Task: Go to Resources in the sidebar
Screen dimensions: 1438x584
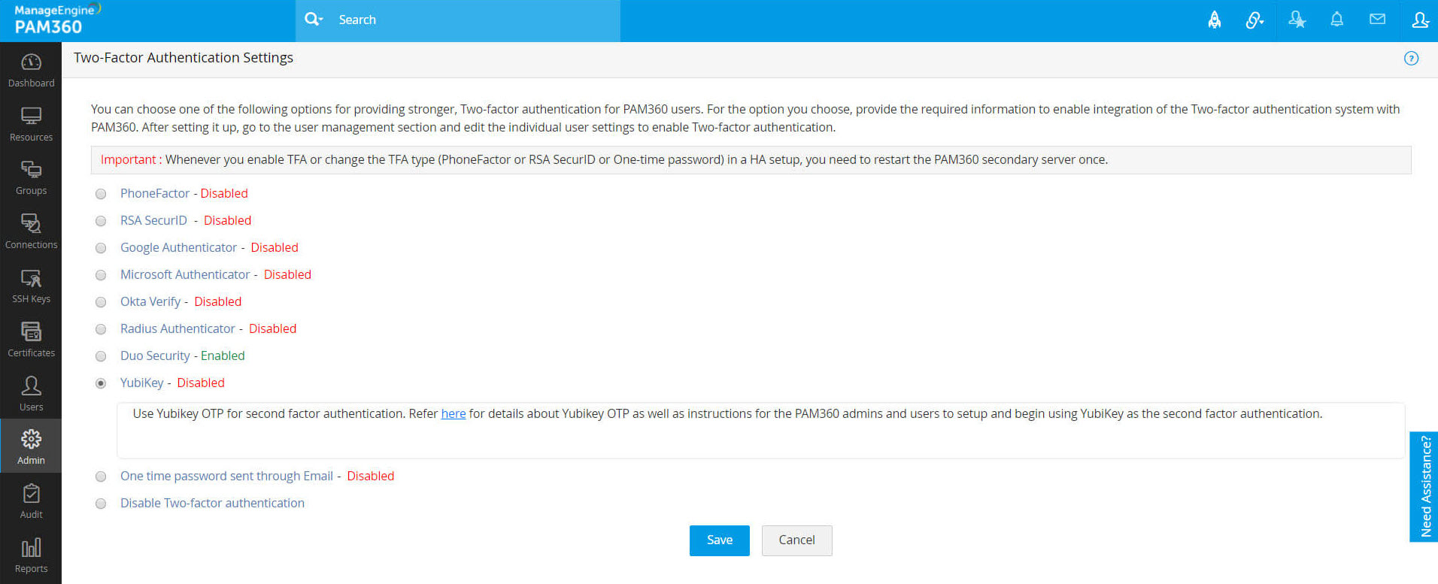Action: 31,124
